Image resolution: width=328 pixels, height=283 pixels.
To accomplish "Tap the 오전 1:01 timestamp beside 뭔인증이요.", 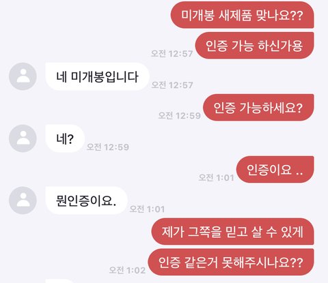I will 147,209.
